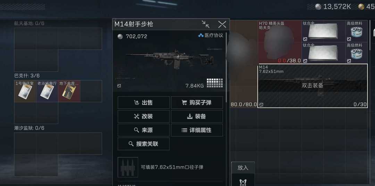
Task: Select the top 高级燃料 fuel can
Action: 357,31
